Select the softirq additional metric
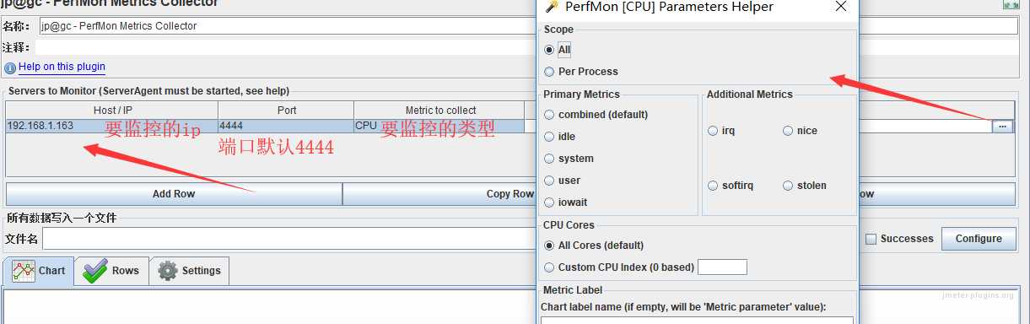Screen dimensions: 1030x324 click(x=713, y=186)
